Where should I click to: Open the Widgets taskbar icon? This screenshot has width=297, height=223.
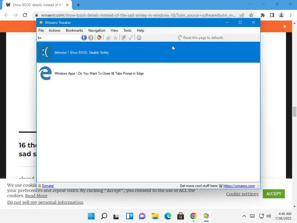pos(130,216)
